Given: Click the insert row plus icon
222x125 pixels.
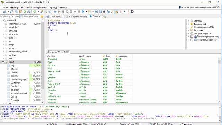Looking at the screenshot, I should (67, 12).
